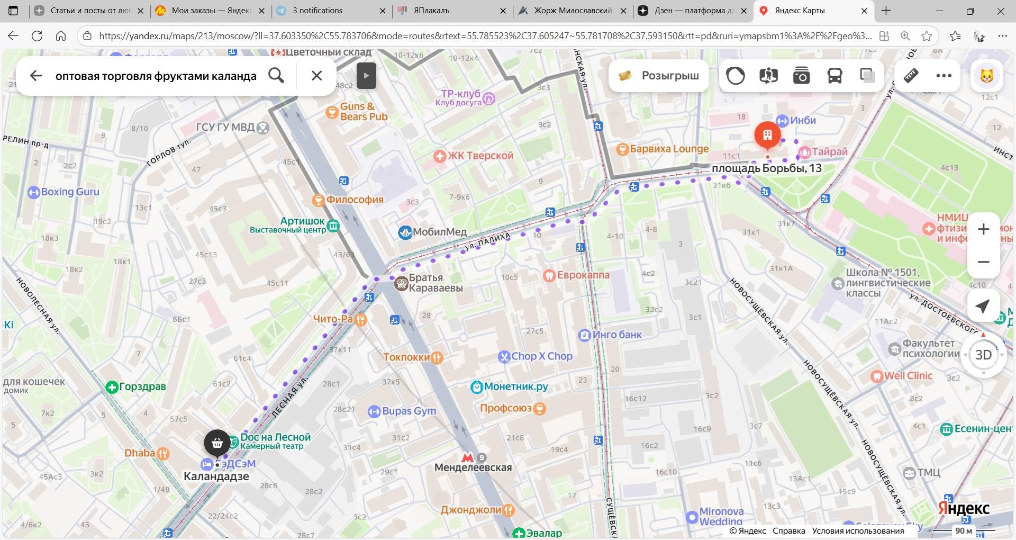Click the Розыгрыш button

point(659,76)
